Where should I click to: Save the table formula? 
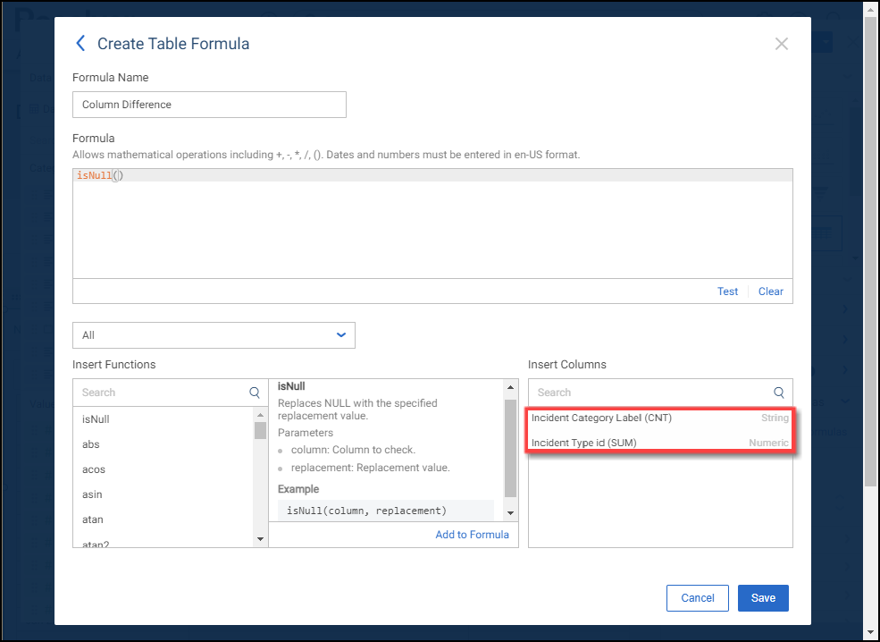(762, 598)
